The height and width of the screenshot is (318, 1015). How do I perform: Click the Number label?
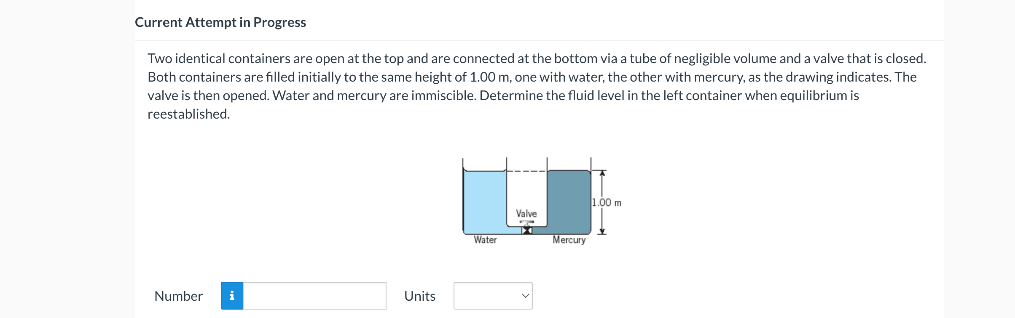(x=178, y=296)
